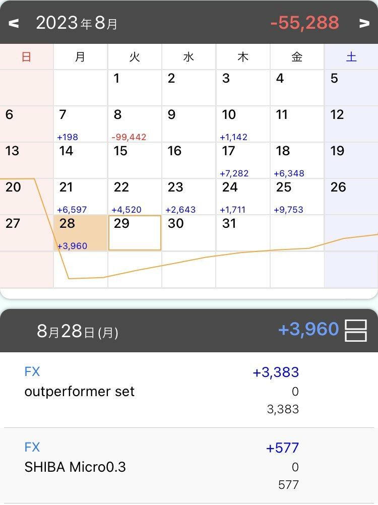Select the outlined August 29 cell

click(135, 233)
